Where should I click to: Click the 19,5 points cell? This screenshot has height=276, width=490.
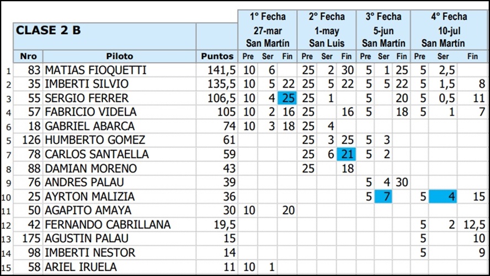[x=217, y=225]
